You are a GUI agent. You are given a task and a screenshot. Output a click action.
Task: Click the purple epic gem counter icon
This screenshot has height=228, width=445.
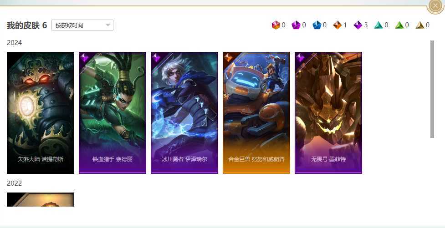tap(358, 25)
